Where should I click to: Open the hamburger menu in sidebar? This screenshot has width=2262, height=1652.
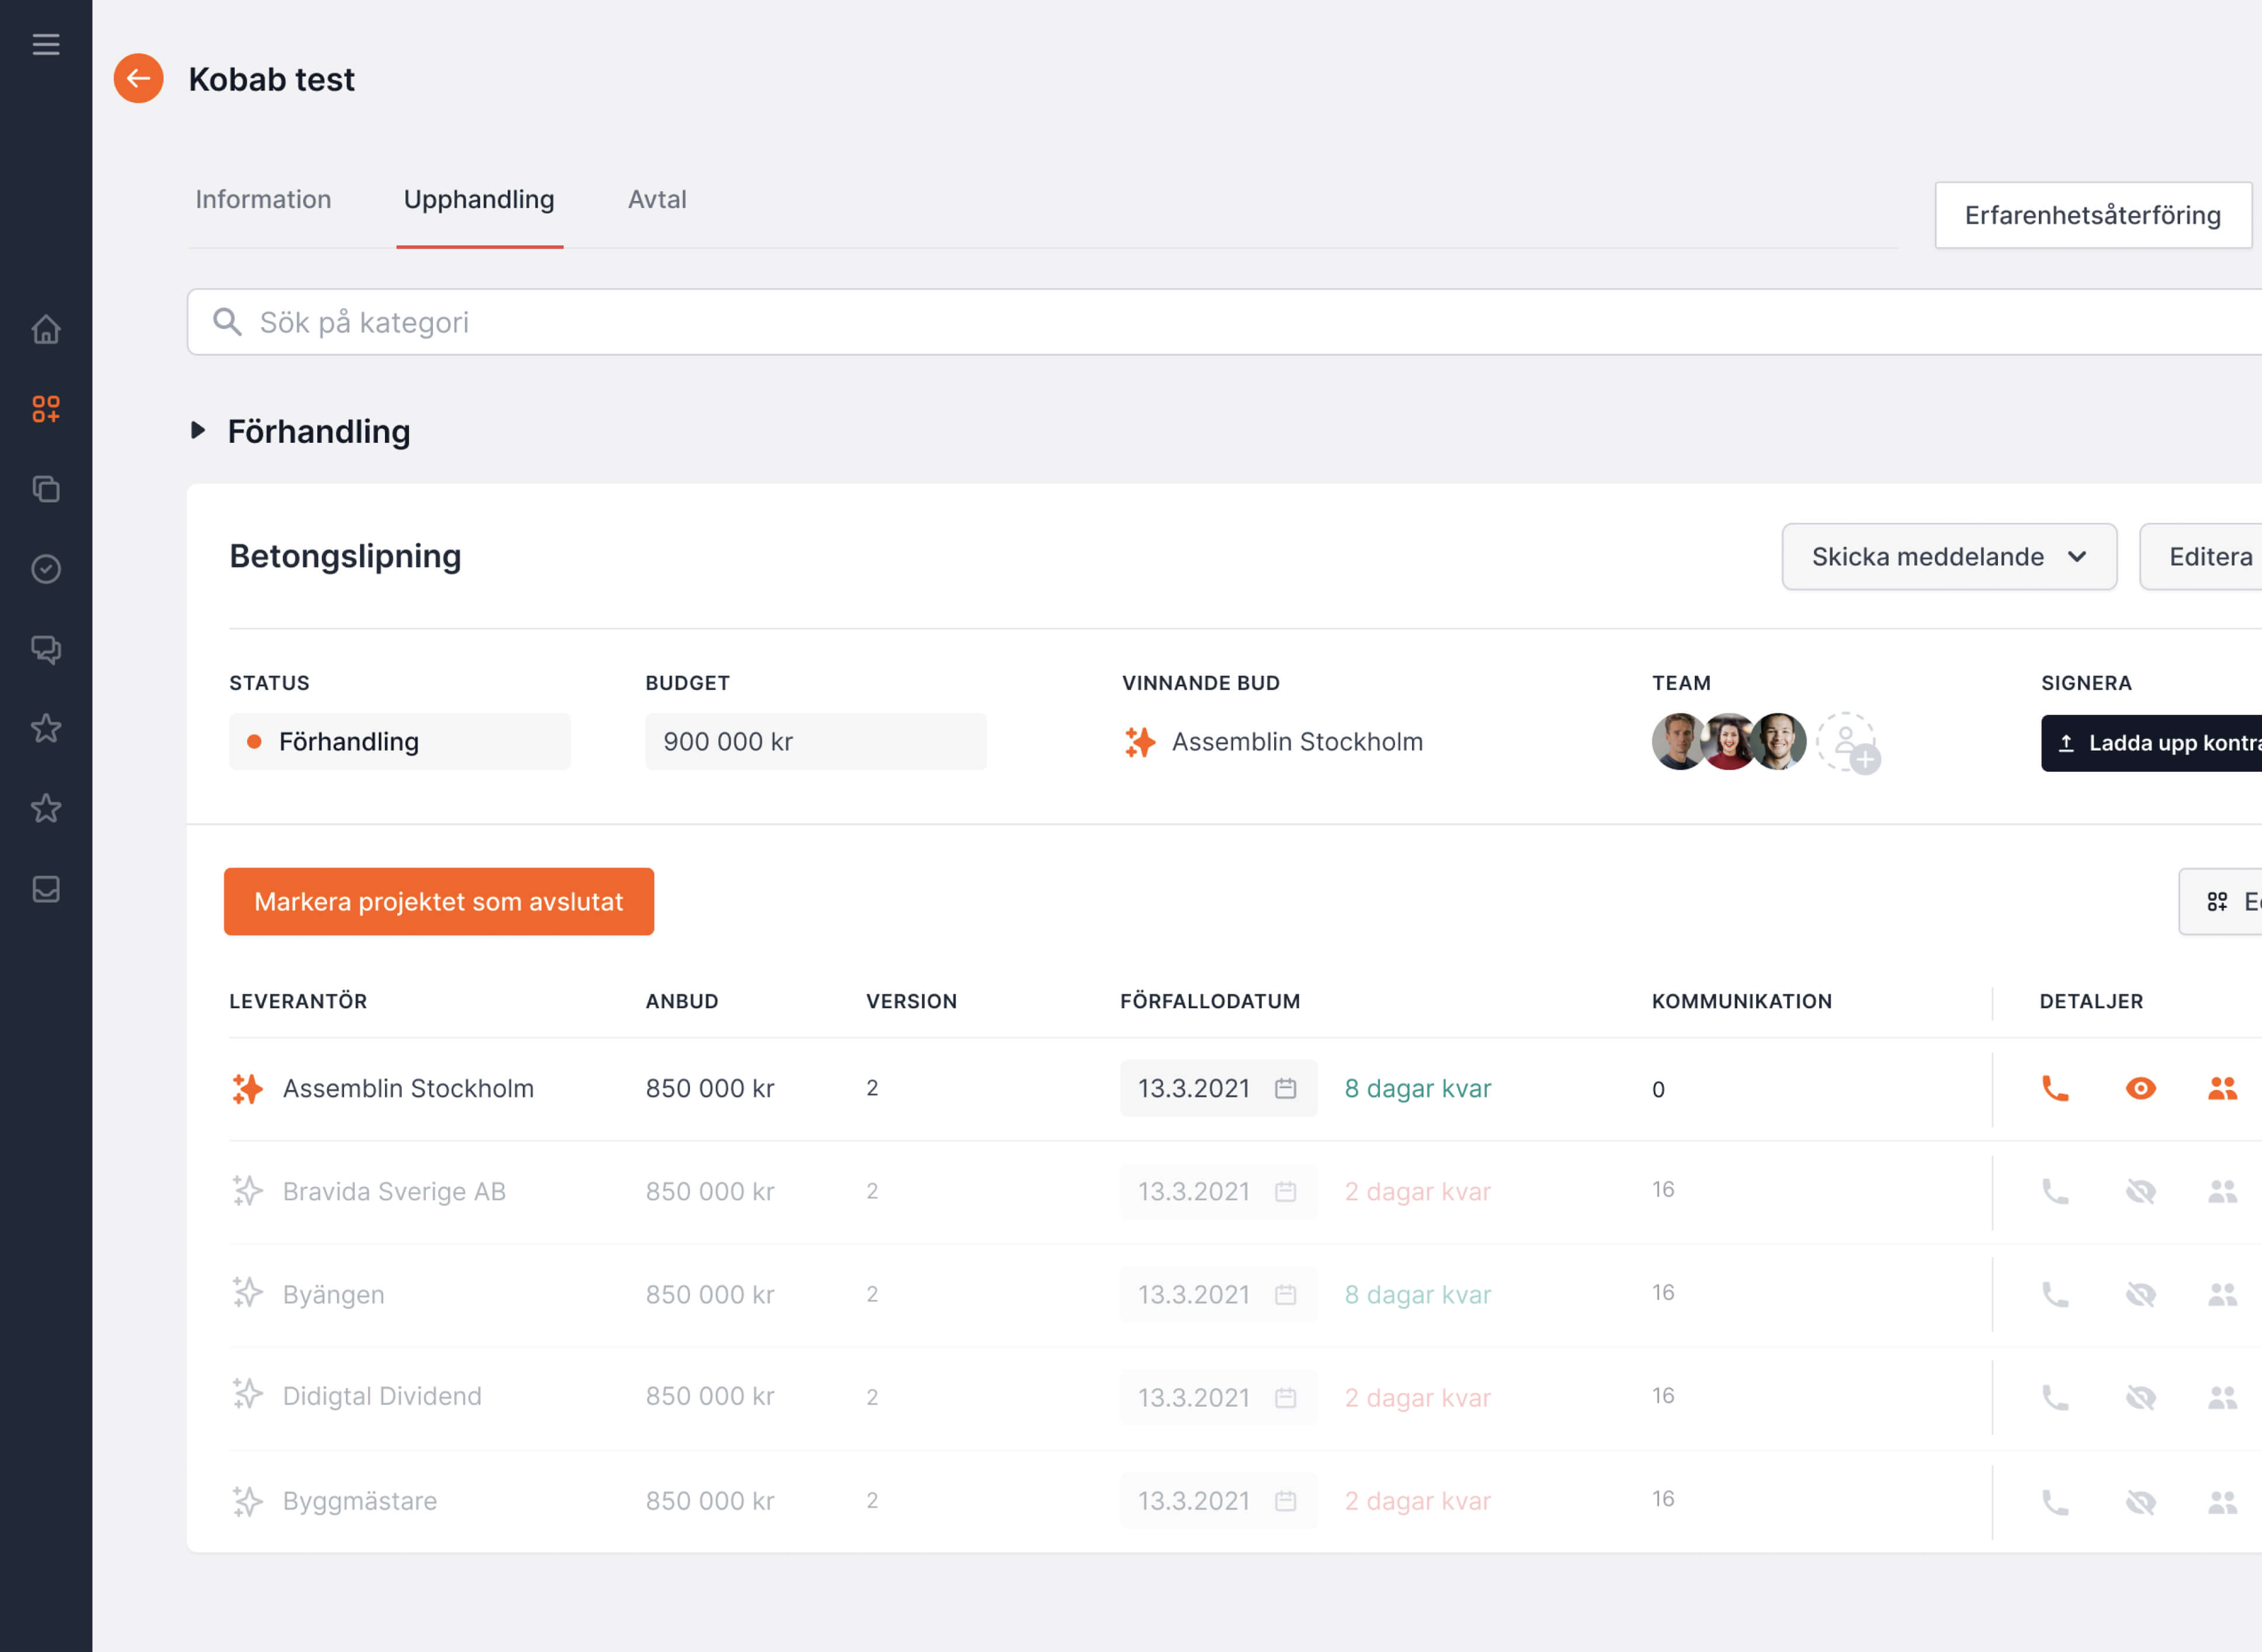pyautogui.click(x=46, y=44)
